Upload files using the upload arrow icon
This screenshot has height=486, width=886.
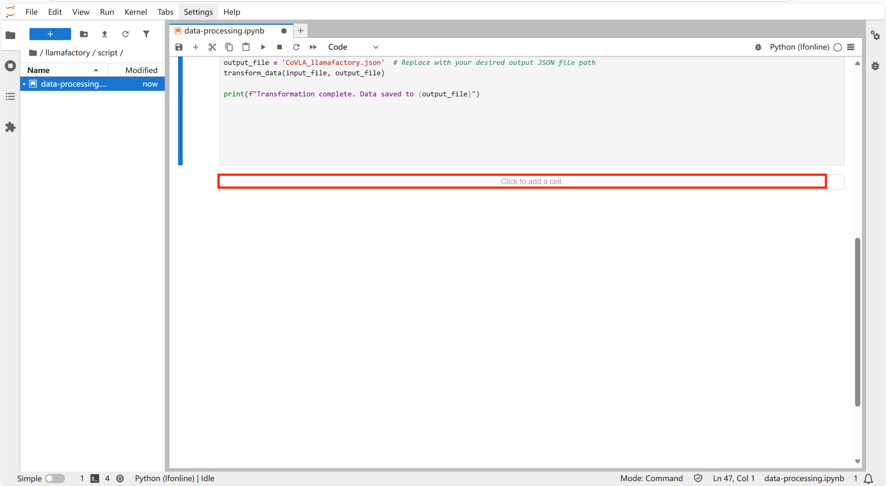[x=105, y=34]
